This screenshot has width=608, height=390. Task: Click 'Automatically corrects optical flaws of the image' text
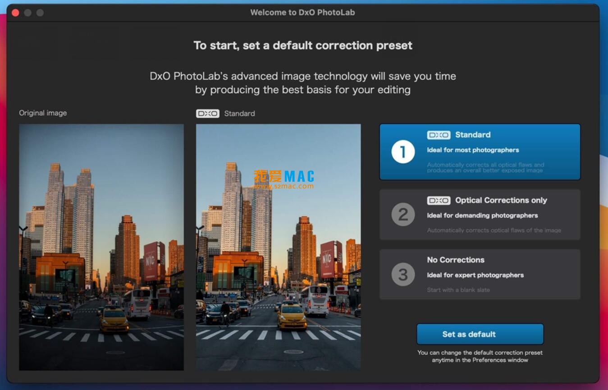[x=494, y=230]
